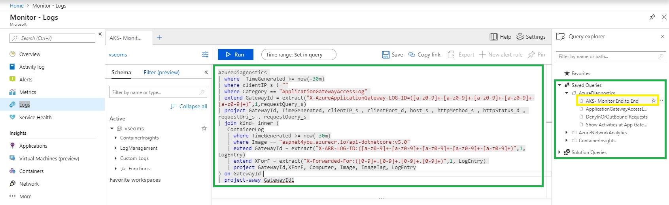Viewport: 669px width, 205px height.
Task: Close the Monitor - Logs blade
Action: (x=664, y=17)
